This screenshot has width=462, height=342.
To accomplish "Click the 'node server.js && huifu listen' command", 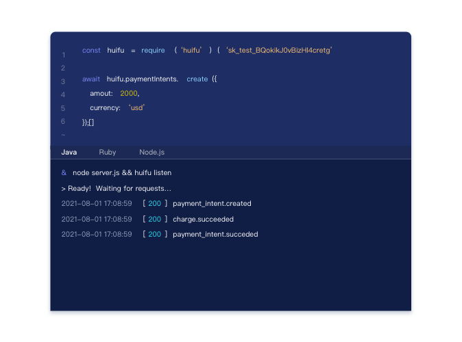I will [x=122, y=173].
